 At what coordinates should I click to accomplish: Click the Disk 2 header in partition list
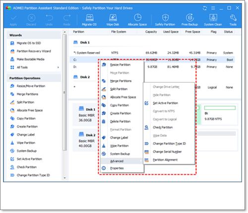[81, 77]
